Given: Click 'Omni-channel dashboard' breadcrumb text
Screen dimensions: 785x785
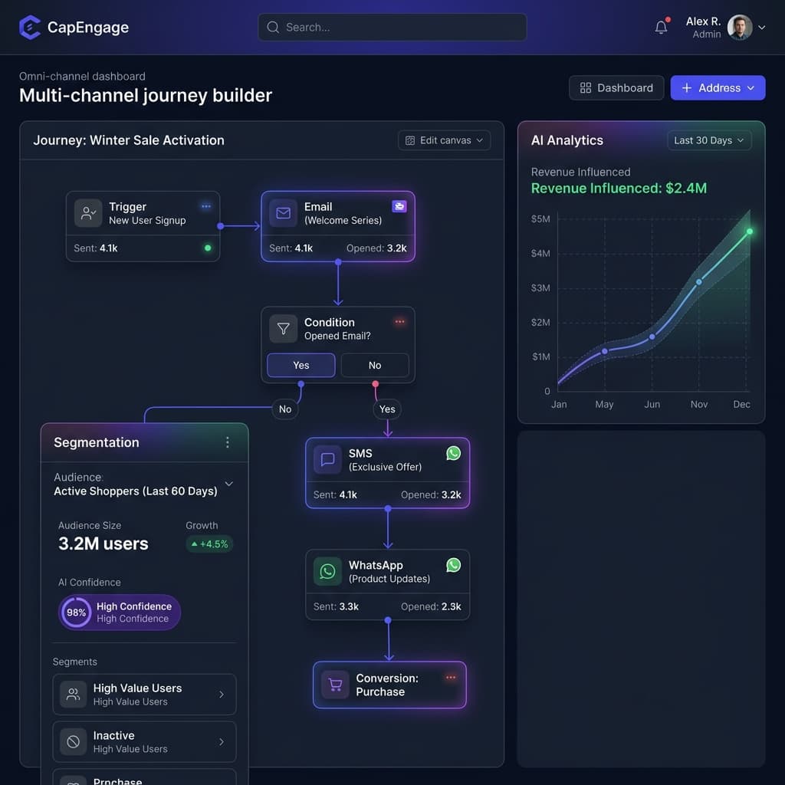Looking at the screenshot, I should coord(82,77).
